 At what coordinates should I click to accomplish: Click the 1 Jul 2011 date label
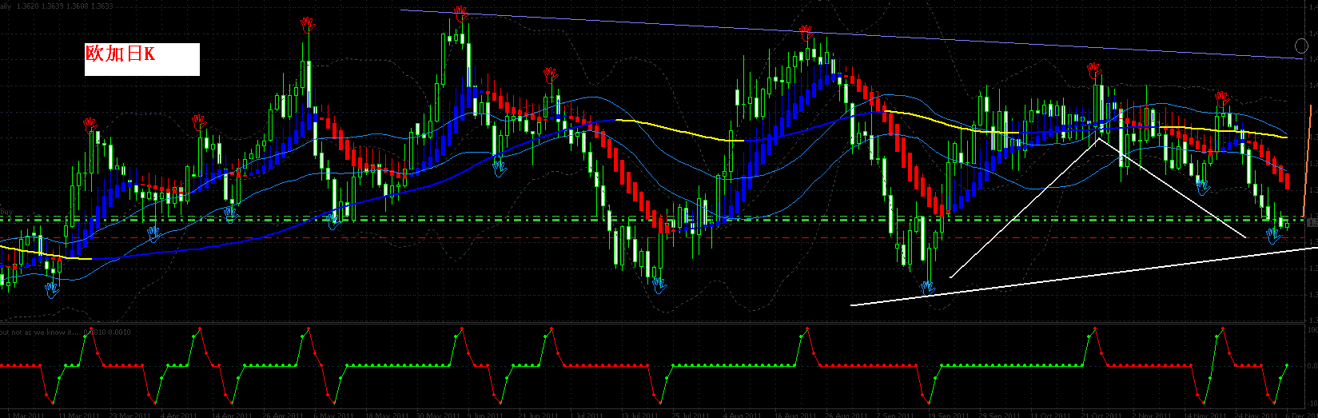pos(587,415)
